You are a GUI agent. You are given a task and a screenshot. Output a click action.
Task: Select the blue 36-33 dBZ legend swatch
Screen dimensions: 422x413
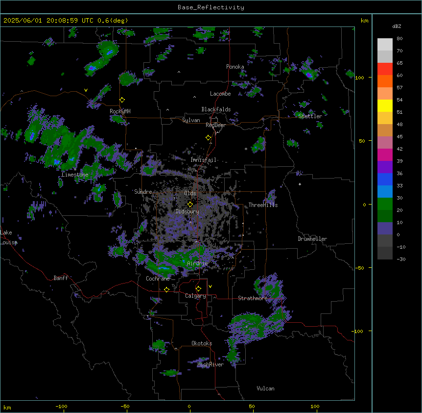(x=385, y=180)
